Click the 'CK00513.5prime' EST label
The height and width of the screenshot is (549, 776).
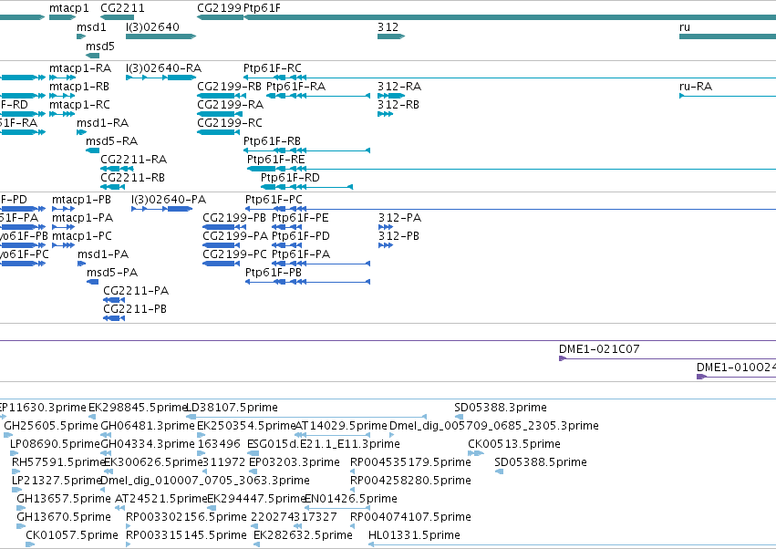514,443
